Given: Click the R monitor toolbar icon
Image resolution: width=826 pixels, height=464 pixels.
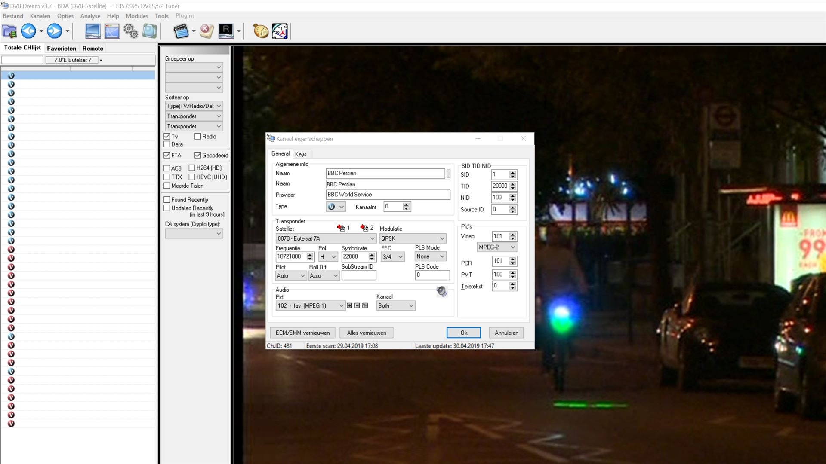Looking at the screenshot, I should pos(226,31).
